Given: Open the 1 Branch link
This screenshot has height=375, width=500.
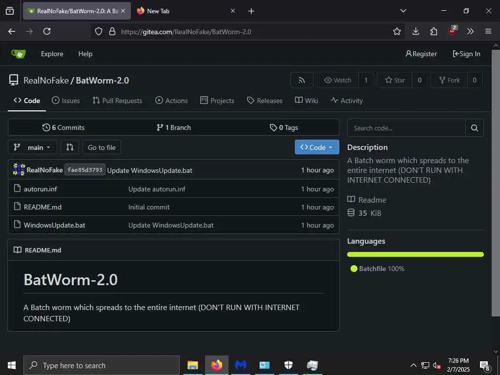Looking at the screenshot, I should 174,127.
